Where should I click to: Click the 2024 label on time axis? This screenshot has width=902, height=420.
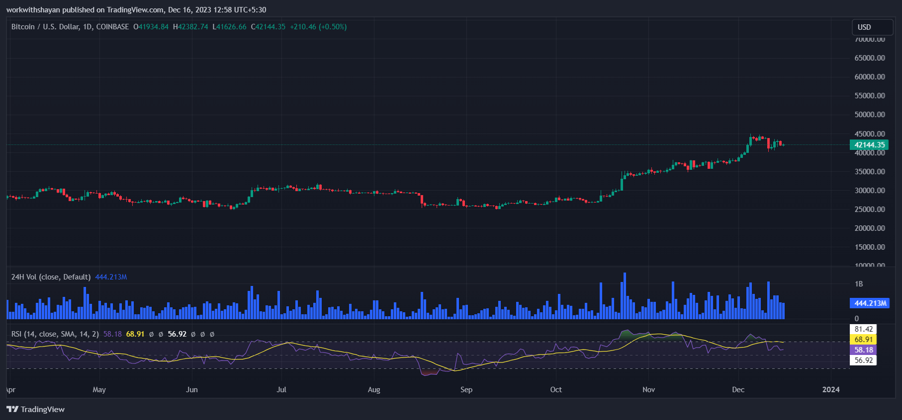[831, 390]
